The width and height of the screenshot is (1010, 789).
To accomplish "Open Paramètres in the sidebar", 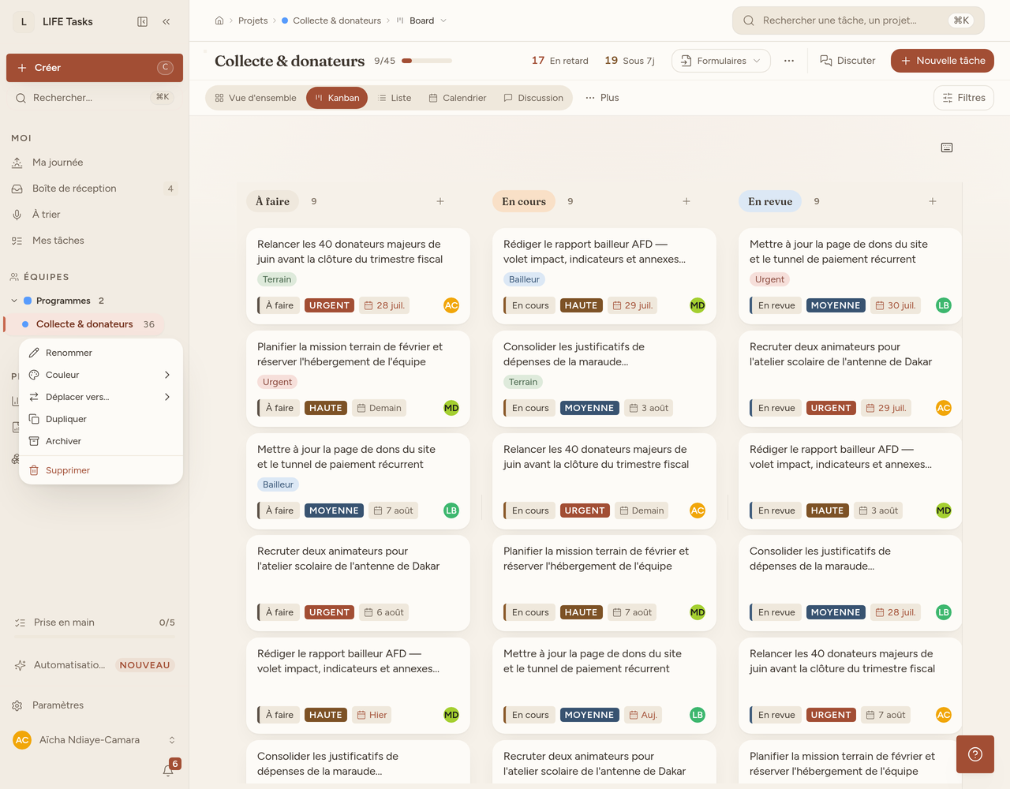I will click(x=95, y=705).
